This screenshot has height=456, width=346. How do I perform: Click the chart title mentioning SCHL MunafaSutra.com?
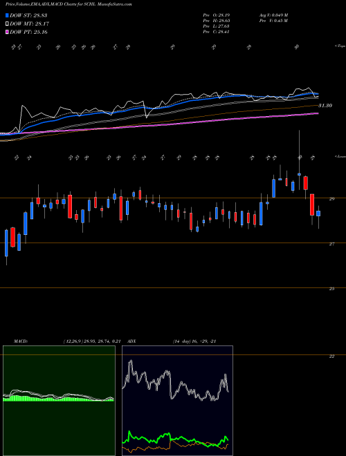click(69, 5)
